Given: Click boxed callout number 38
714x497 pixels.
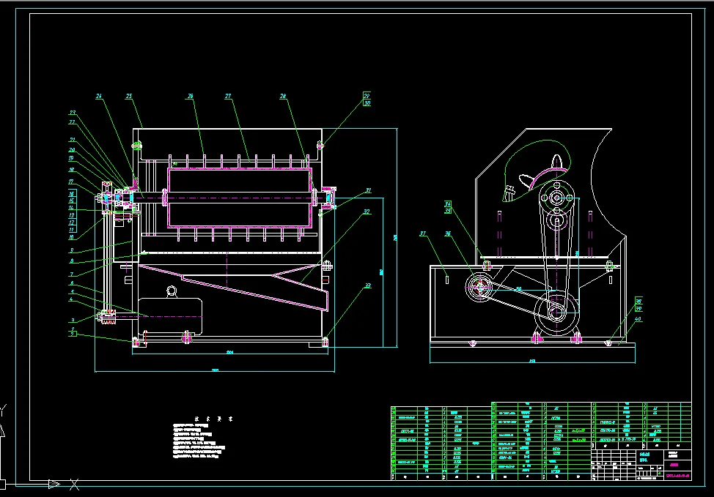Looking at the screenshot, I should pyautogui.click(x=638, y=301).
